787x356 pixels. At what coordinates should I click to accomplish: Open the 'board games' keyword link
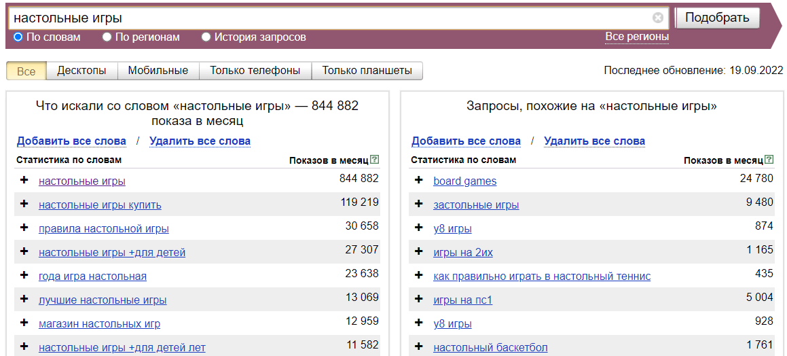tap(464, 181)
